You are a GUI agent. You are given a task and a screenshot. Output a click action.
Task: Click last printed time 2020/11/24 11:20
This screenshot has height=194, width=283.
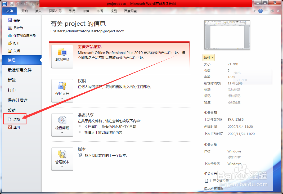(241, 134)
